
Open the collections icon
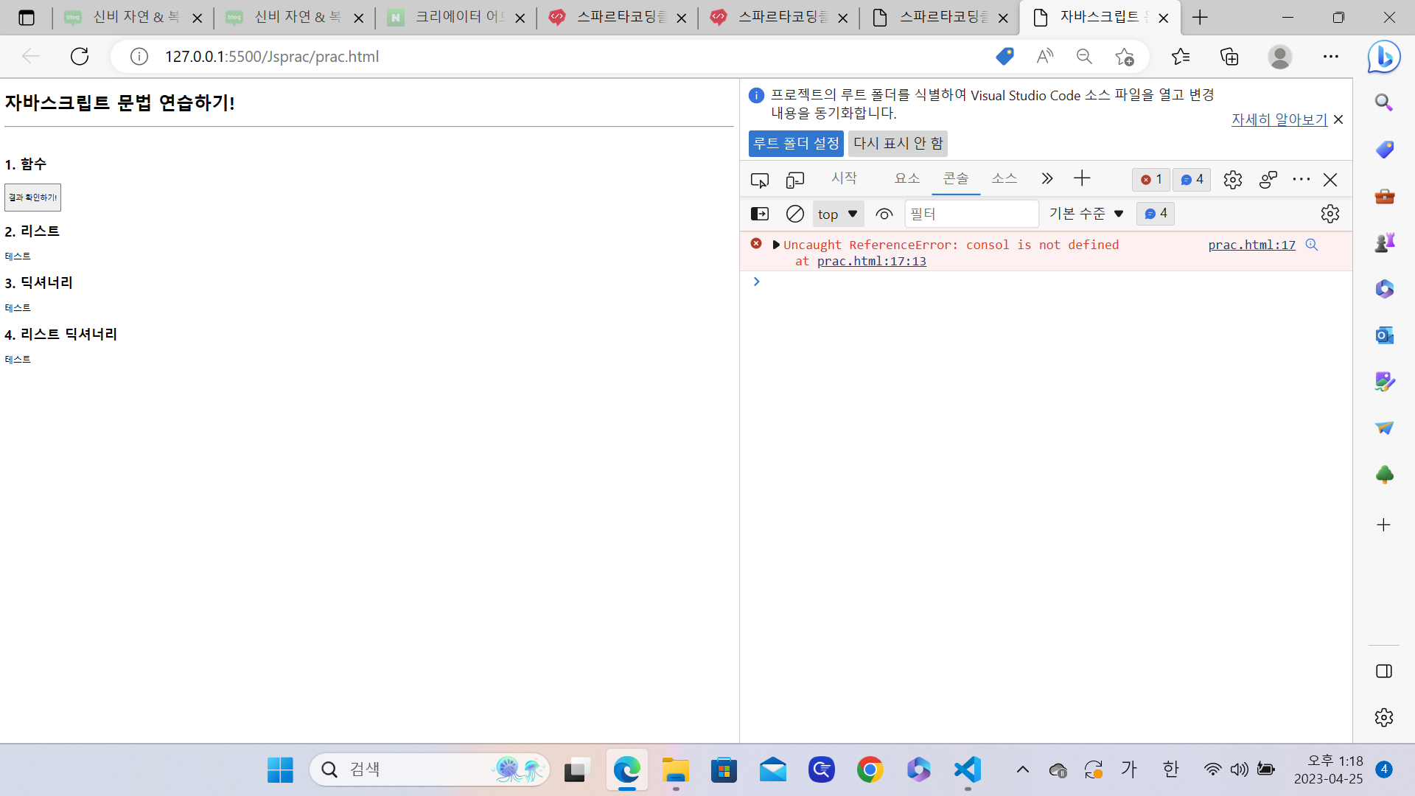pos(1229,57)
